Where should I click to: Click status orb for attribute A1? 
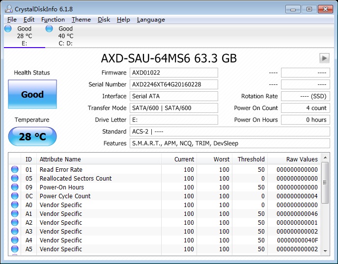[15, 213]
